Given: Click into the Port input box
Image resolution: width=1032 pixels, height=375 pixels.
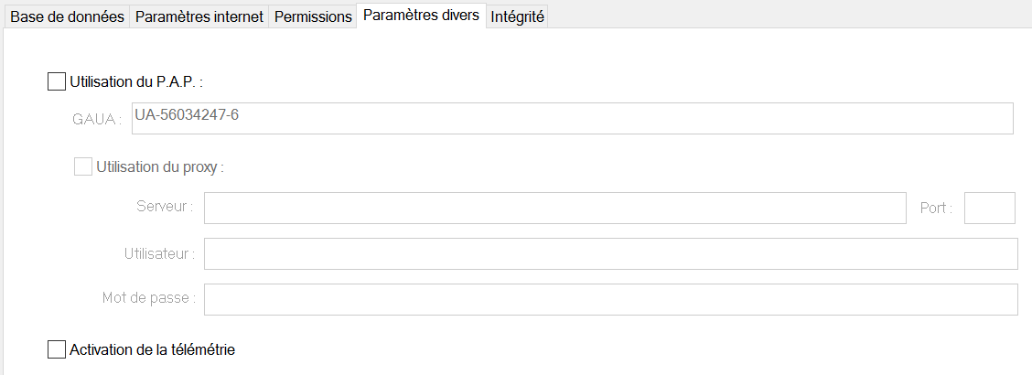Looking at the screenshot, I should point(990,208).
